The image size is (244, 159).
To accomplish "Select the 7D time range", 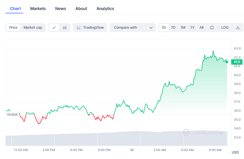I will pos(173,28).
